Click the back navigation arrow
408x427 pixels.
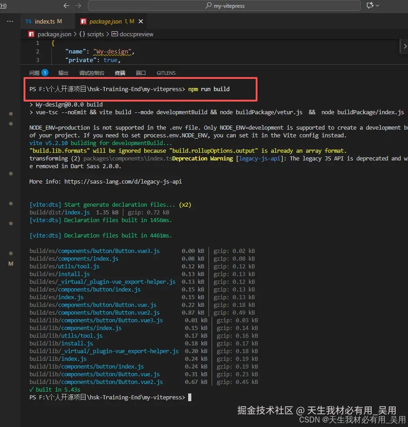click(66, 6)
